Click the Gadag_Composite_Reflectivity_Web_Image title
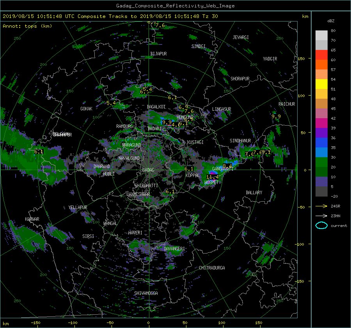Image resolution: width=351 pixels, height=328 pixels. 175,6
